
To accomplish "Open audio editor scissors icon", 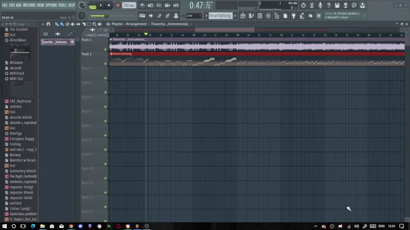I will click(x=312, y=5).
